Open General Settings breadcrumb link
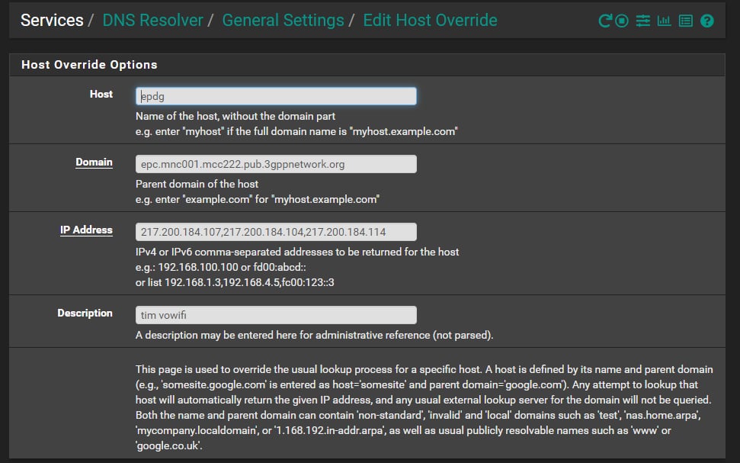Screen dimensions: 740x463 [x=284, y=21]
